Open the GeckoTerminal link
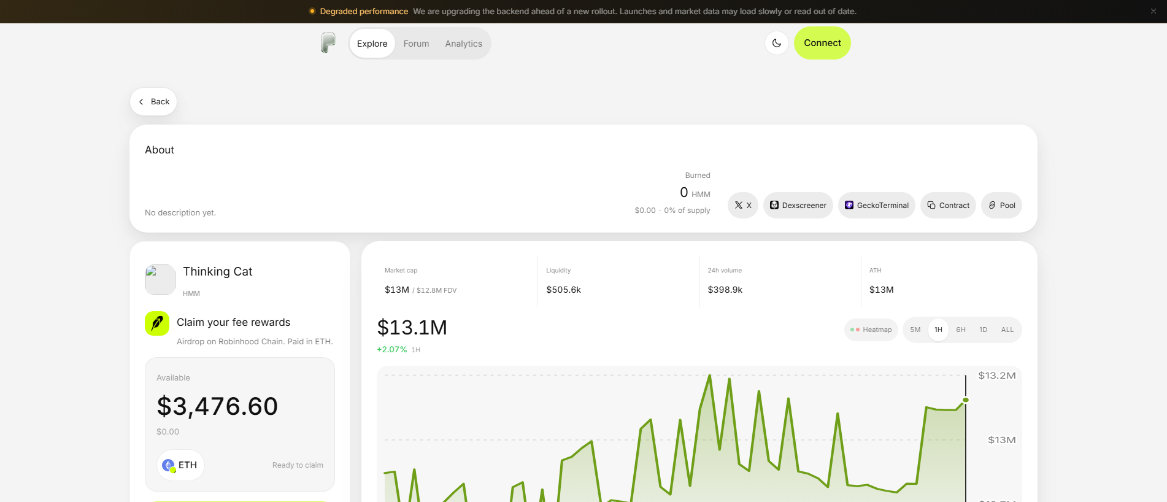 (x=877, y=206)
